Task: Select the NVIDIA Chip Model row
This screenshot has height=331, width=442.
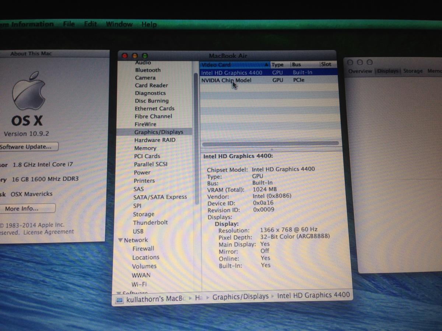Action: click(x=226, y=80)
